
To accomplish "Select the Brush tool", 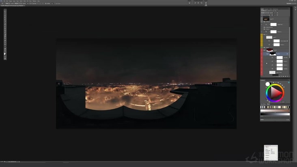I will [x=5, y=26].
